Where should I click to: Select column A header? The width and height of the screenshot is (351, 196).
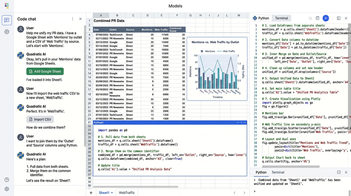(101, 16)
